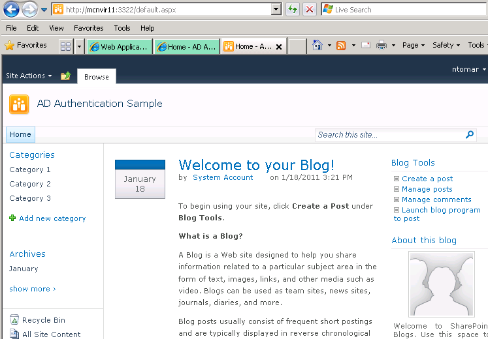Open the Page command menu

414,46
